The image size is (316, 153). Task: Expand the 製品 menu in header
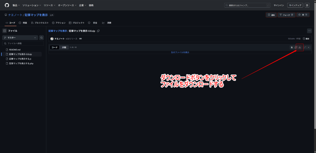coord(16,5)
